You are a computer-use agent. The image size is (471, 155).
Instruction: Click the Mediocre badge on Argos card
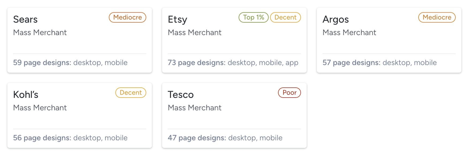(437, 17)
